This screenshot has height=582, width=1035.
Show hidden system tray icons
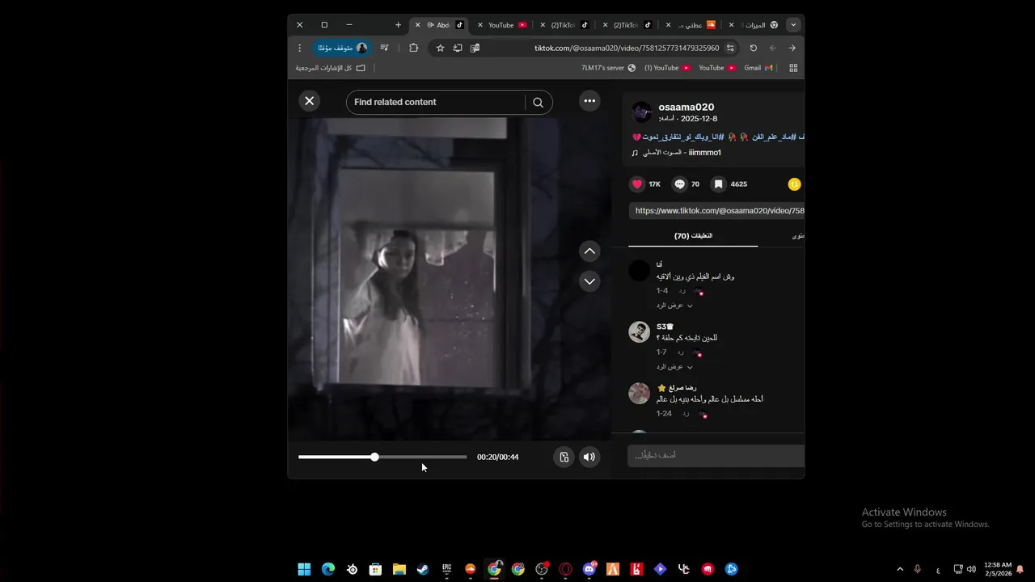coord(900,569)
